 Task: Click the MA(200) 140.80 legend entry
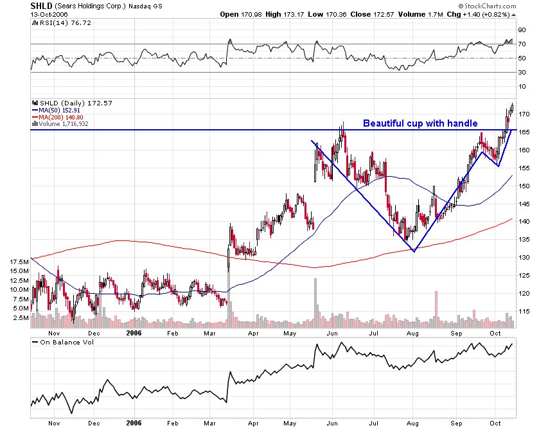(57, 117)
